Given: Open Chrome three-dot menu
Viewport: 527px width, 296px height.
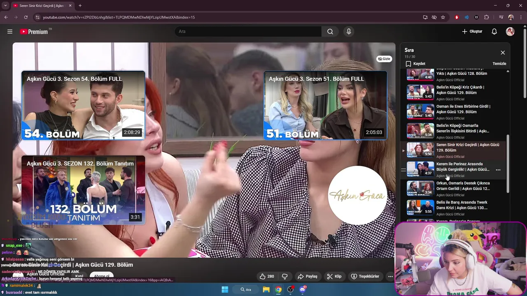Looking at the screenshot, I should click(520, 17).
